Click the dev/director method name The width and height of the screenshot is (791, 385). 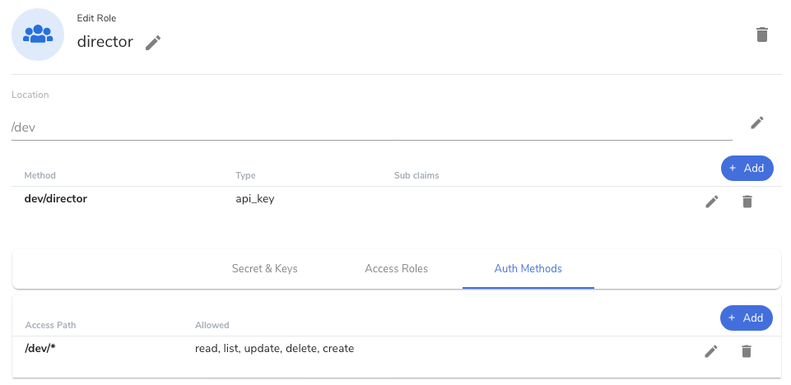click(x=56, y=198)
